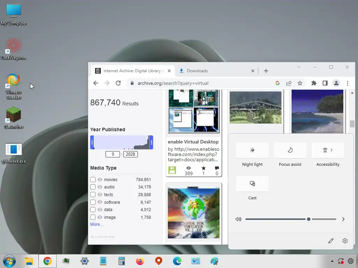Mute volume via speaker icon

point(238,219)
